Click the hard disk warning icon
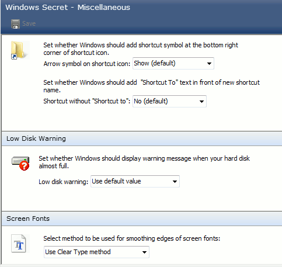Screen dimensions: 282x267 (x=20, y=163)
